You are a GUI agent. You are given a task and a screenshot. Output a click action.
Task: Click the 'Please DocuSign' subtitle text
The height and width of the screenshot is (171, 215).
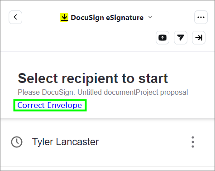point(103,92)
